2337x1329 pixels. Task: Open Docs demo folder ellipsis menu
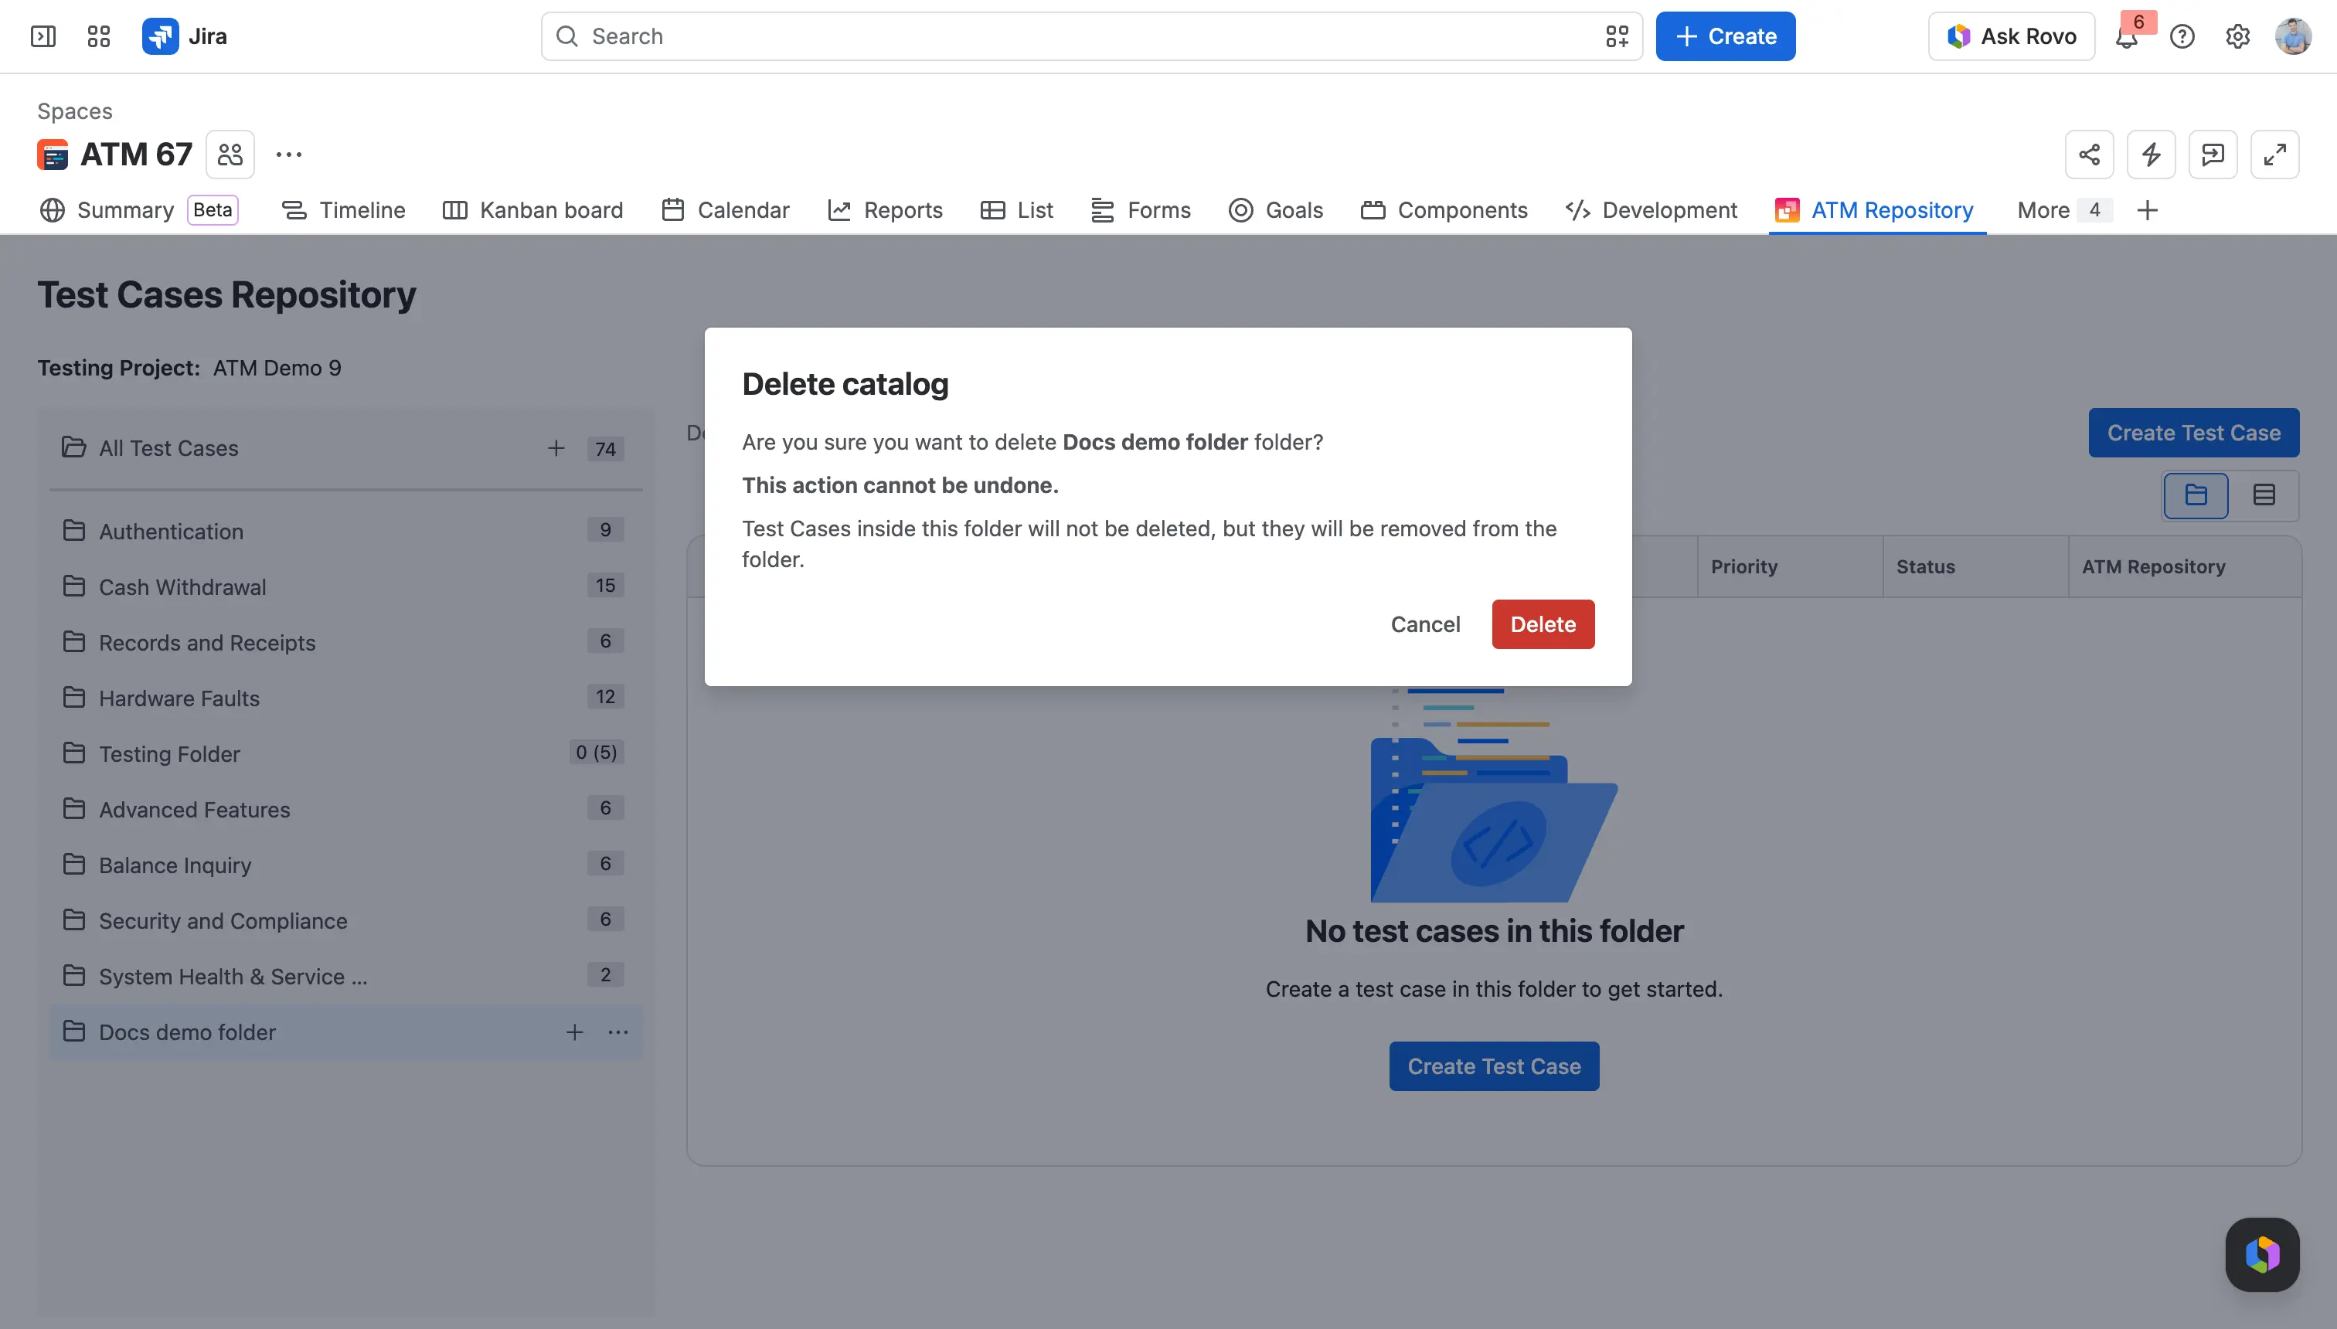pos(618,1032)
